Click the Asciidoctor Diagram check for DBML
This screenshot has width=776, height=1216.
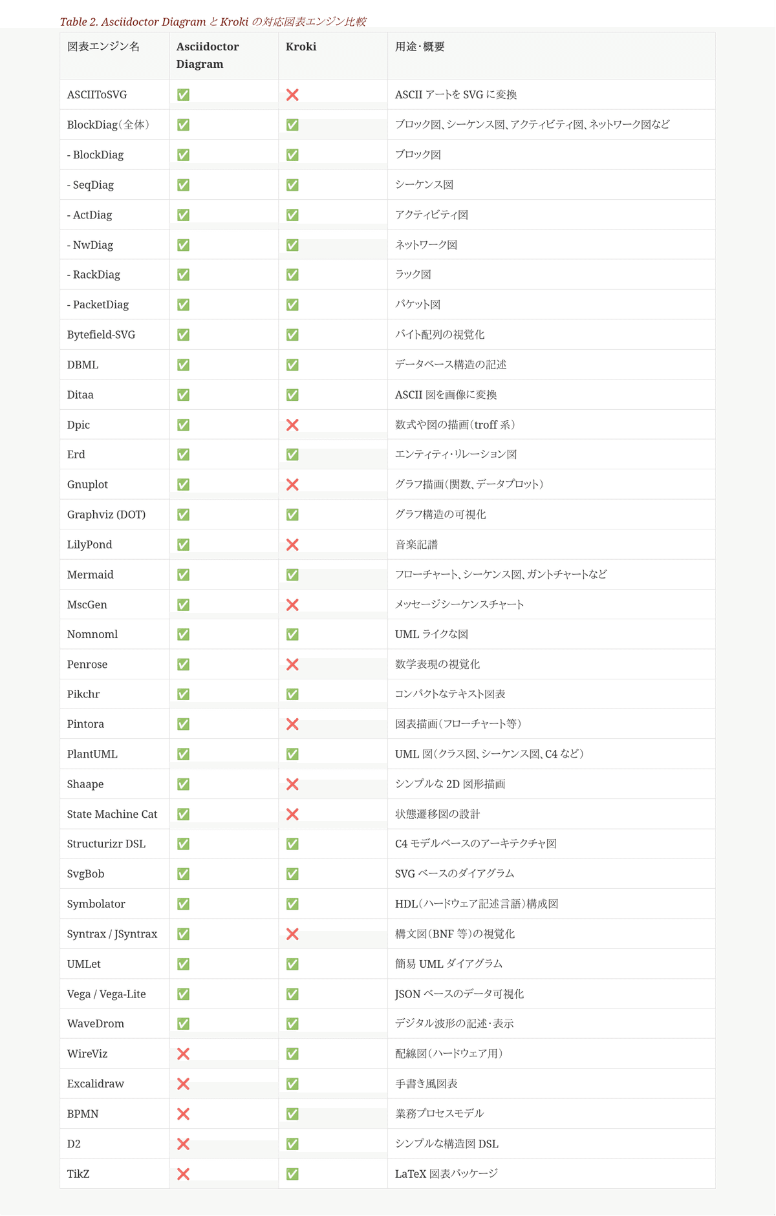[183, 365]
